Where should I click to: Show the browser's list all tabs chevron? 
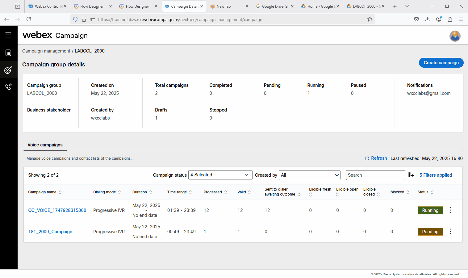[x=407, y=6]
